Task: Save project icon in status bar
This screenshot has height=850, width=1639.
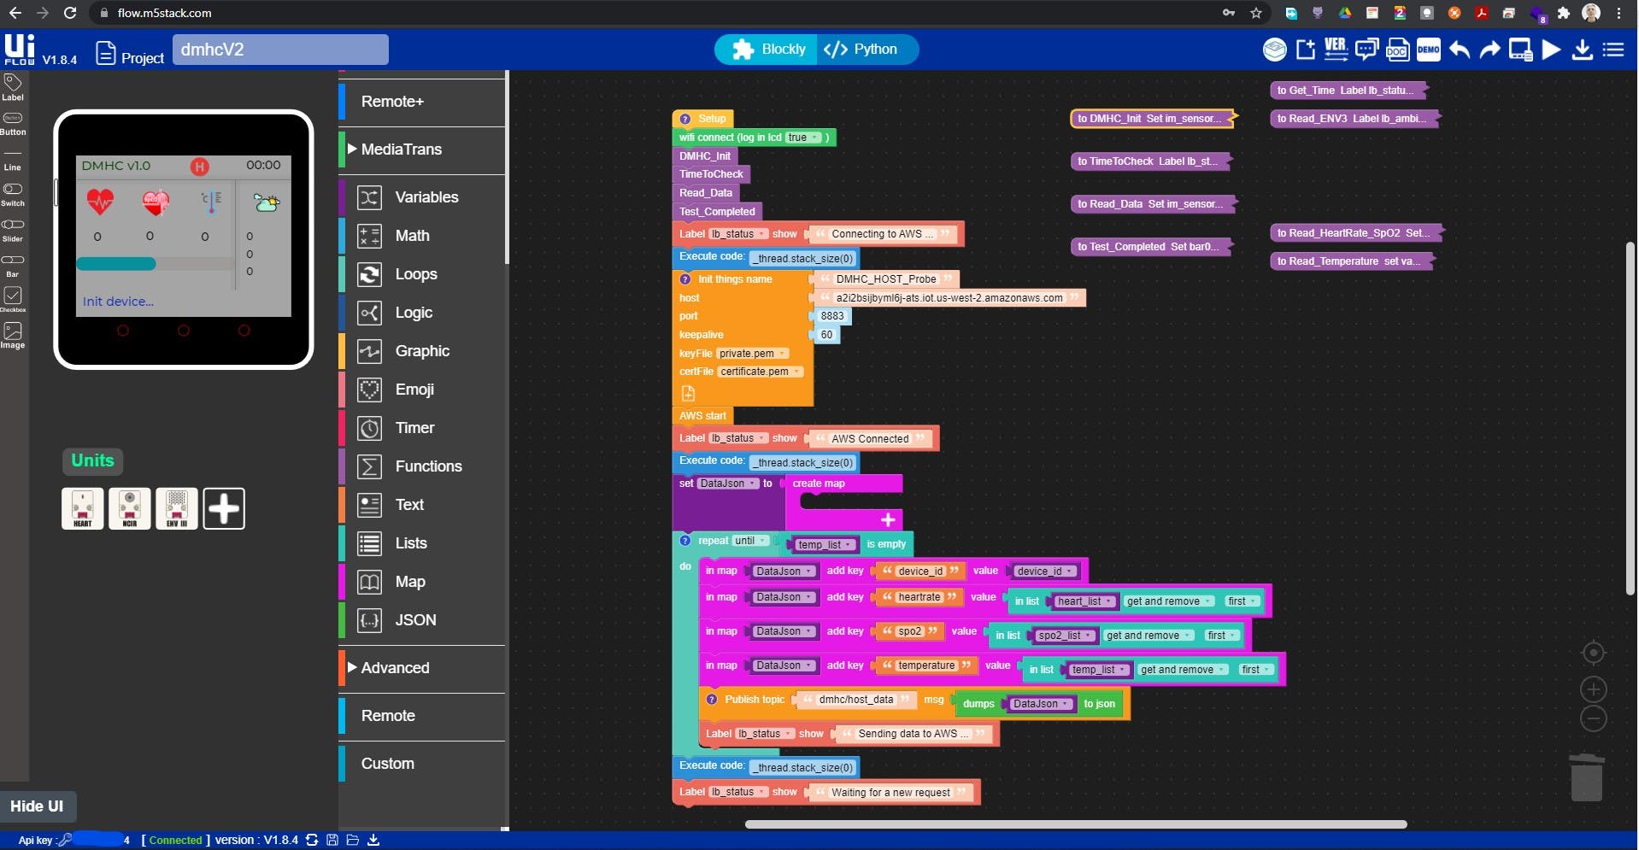Action: pos(332,841)
